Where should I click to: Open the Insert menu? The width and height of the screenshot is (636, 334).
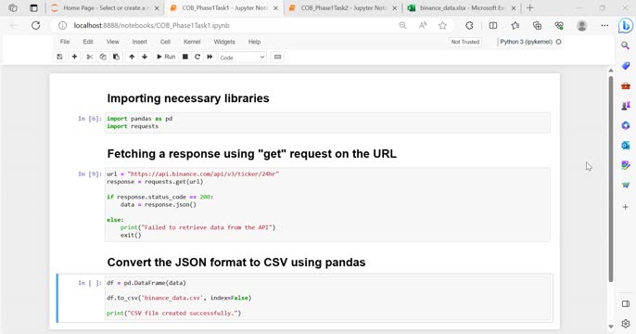point(139,42)
